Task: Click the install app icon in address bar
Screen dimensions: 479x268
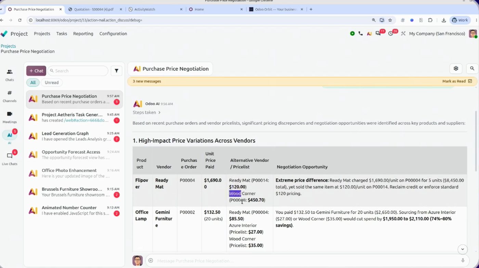Action: click(382, 20)
